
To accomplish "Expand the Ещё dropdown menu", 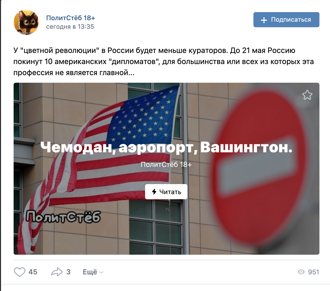I will (93, 272).
